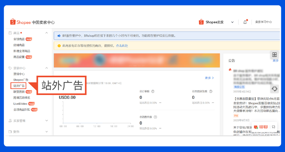The width and height of the screenshot is (285, 152).
Task: Click 更多 in the data overview card
Action: pos(209,78)
